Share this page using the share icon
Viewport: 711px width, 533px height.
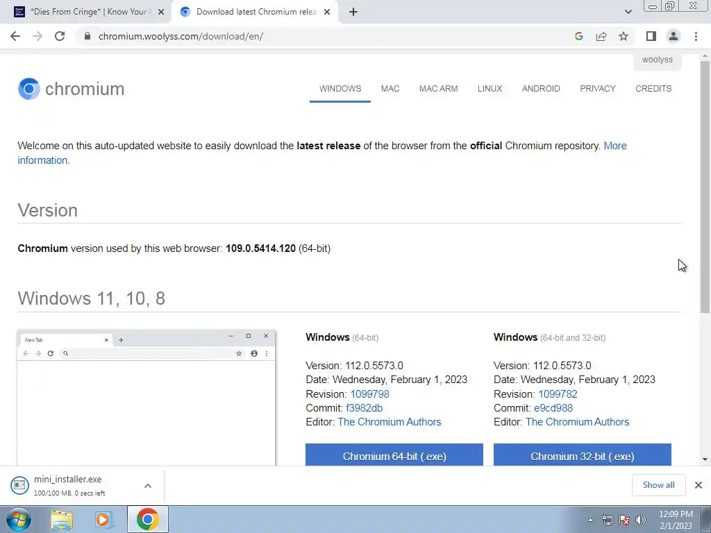(601, 36)
